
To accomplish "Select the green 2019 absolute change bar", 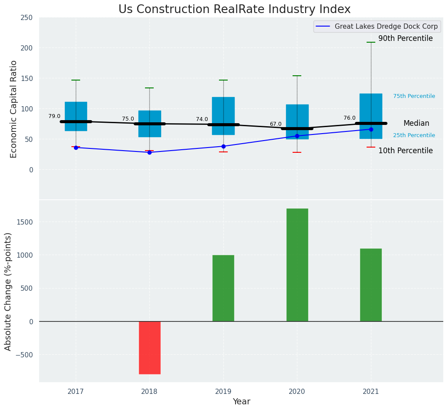I will tap(223, 288).
